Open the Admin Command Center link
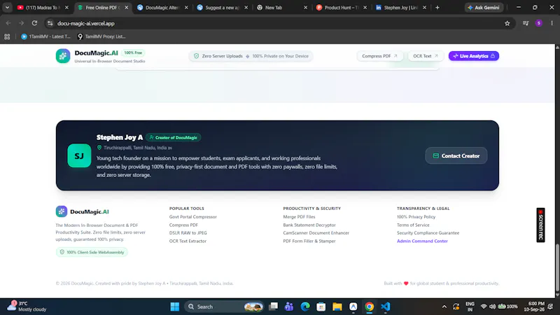Viewport: 560px width, 315px height. (422, 241)
